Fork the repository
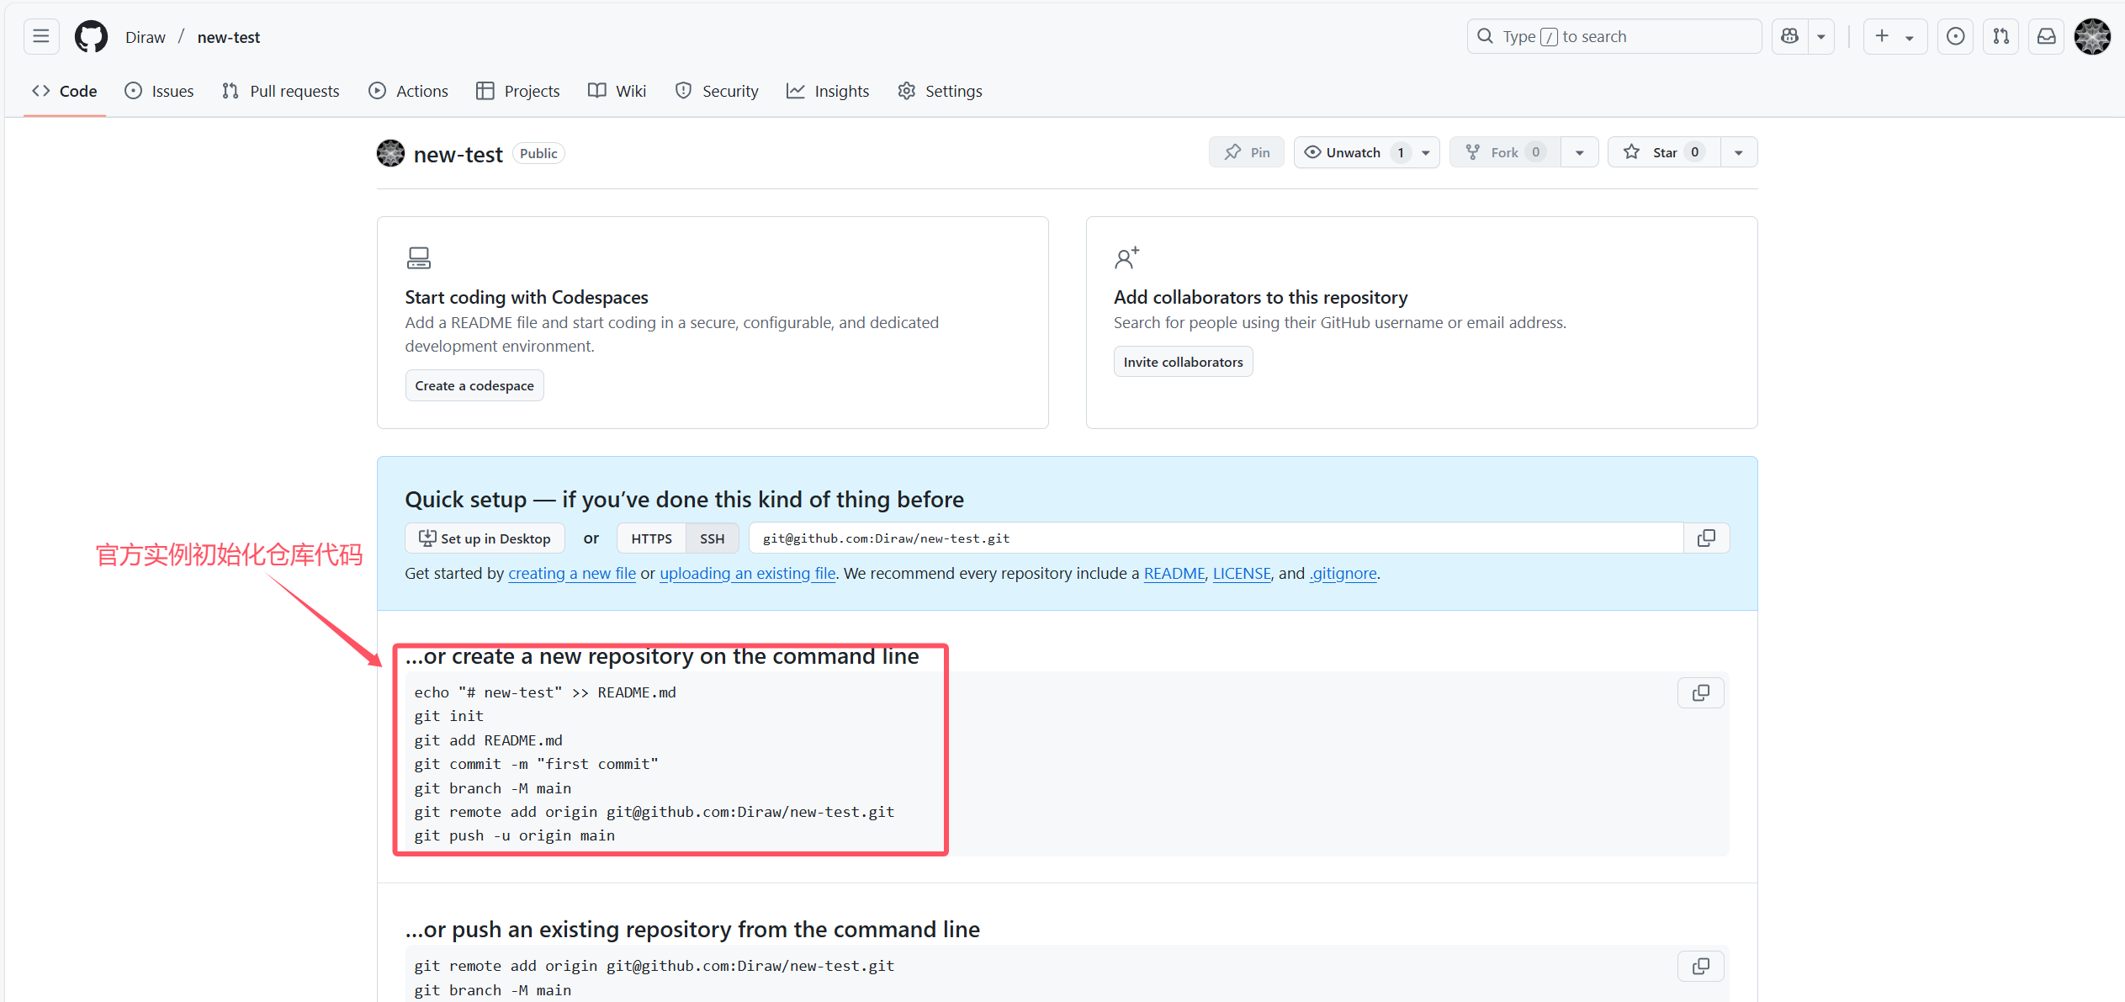The height and width of the screenshot is (1002, 2125). pos(1506,152)
